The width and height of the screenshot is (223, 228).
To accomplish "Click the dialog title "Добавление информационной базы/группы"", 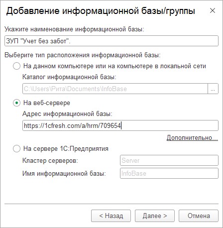I will point(101,11).
